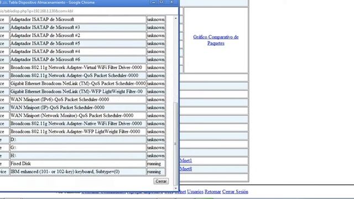
Task: Click 'running' status of IBM enhanced keyboard
Action: [156, 172]
